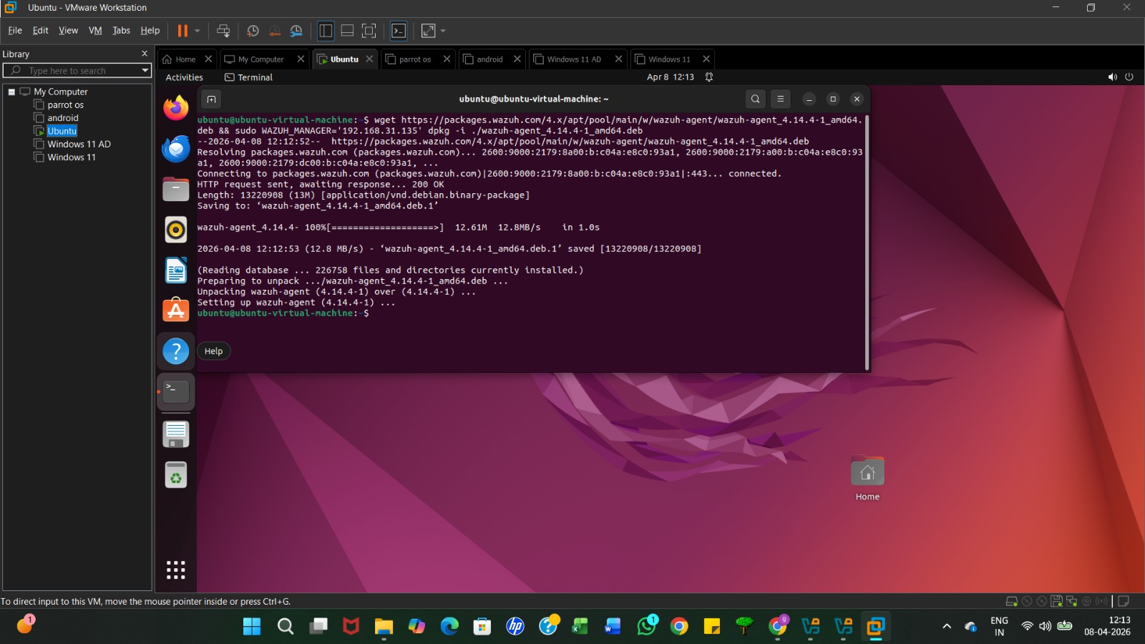The height and width of the screenshot is (644, 1145).
Task: Click the network adapter status icon
Action: pyautogui.click(x=1071, y=602)
